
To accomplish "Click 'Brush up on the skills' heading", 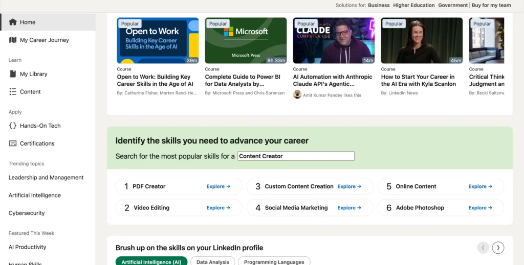I will (x=189, y=248).
